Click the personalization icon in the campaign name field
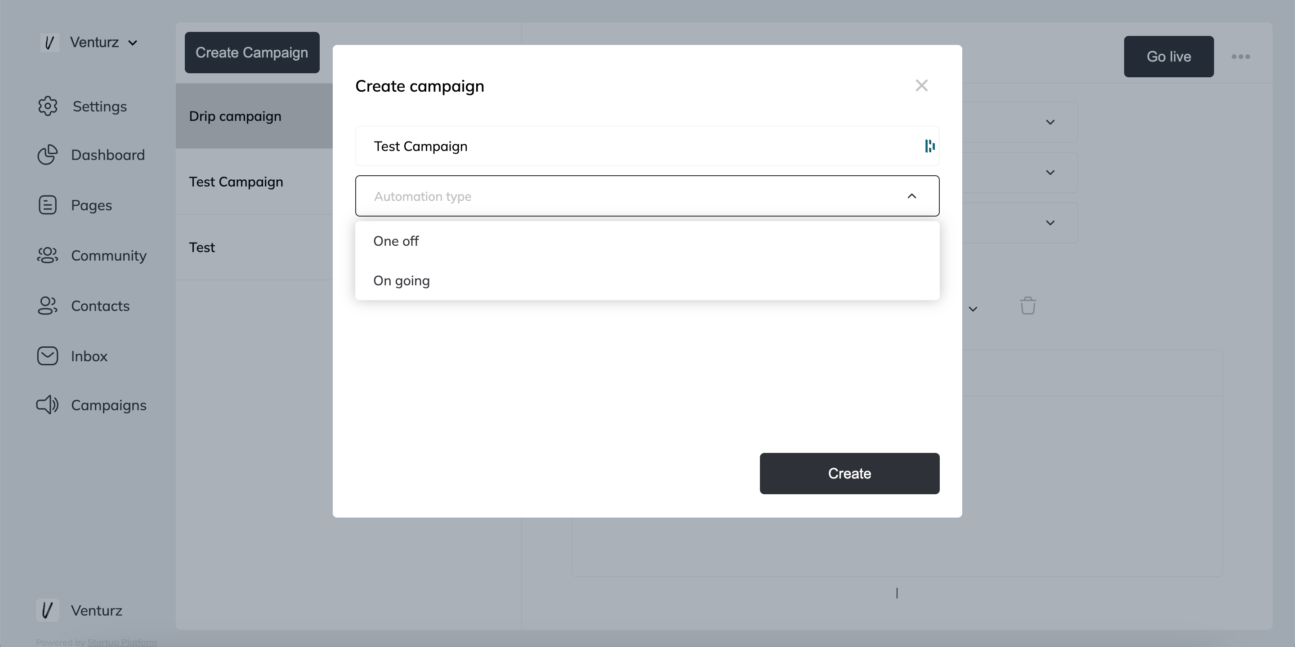 point(929,146)
